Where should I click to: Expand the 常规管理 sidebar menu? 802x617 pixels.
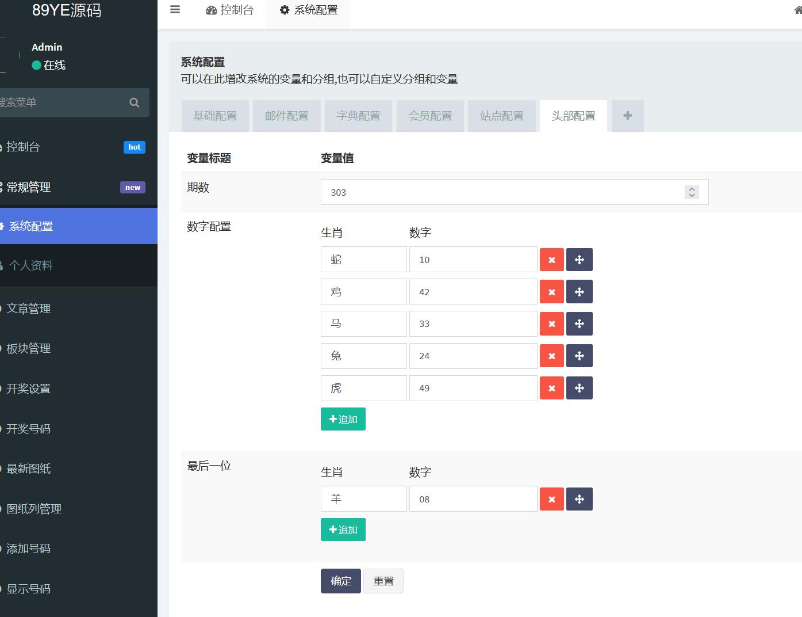point(29,187)
